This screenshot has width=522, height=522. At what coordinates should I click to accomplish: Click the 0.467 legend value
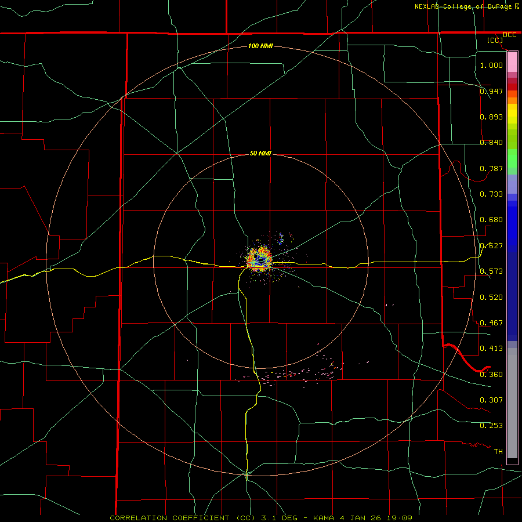click(491, 323)
